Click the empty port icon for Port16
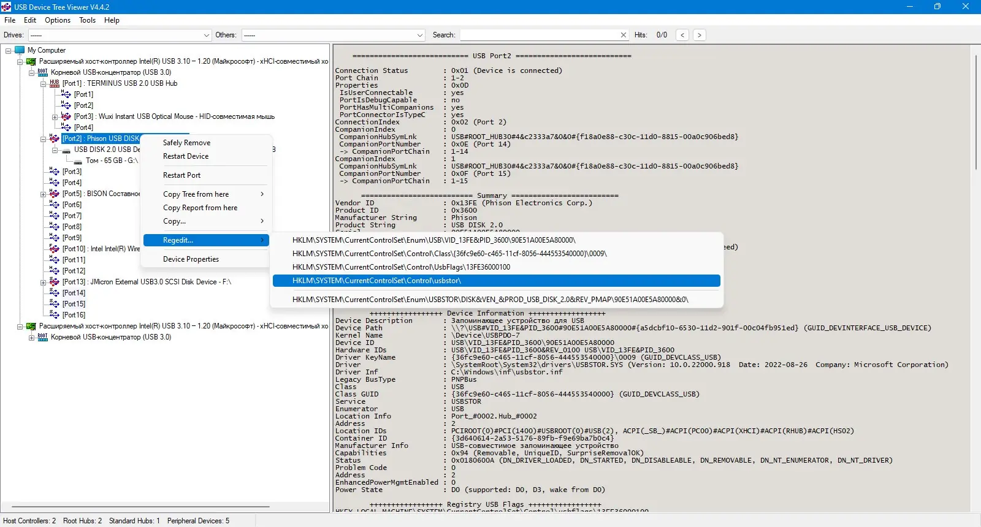The image size is (981, 527). [55, 315]
